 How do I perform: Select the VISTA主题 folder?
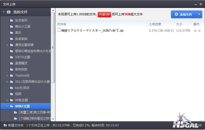click(22, 57)
